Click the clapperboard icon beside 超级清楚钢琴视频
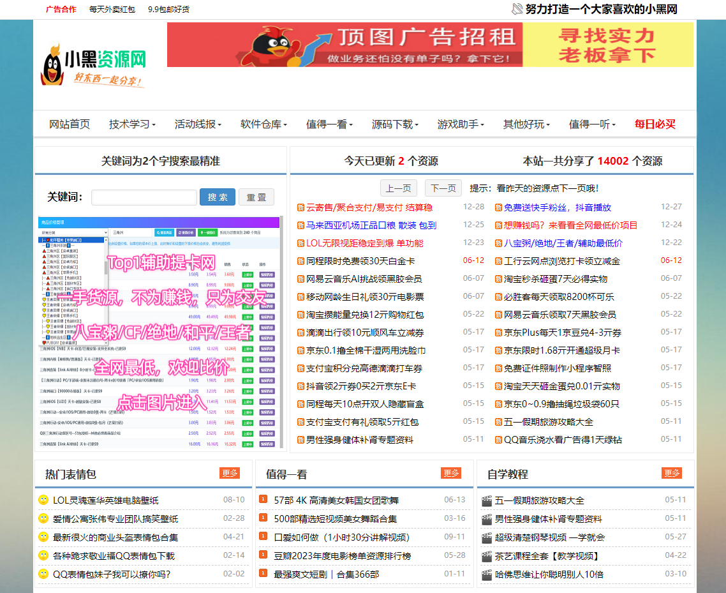This screenshot has height=593, width=726. point(487,538)
